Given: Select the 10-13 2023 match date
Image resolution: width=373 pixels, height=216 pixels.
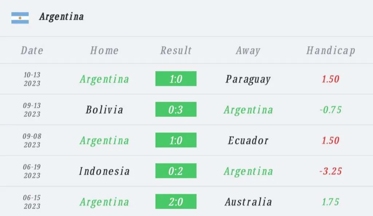Looking at the screenshot, I should pos(32,79).
